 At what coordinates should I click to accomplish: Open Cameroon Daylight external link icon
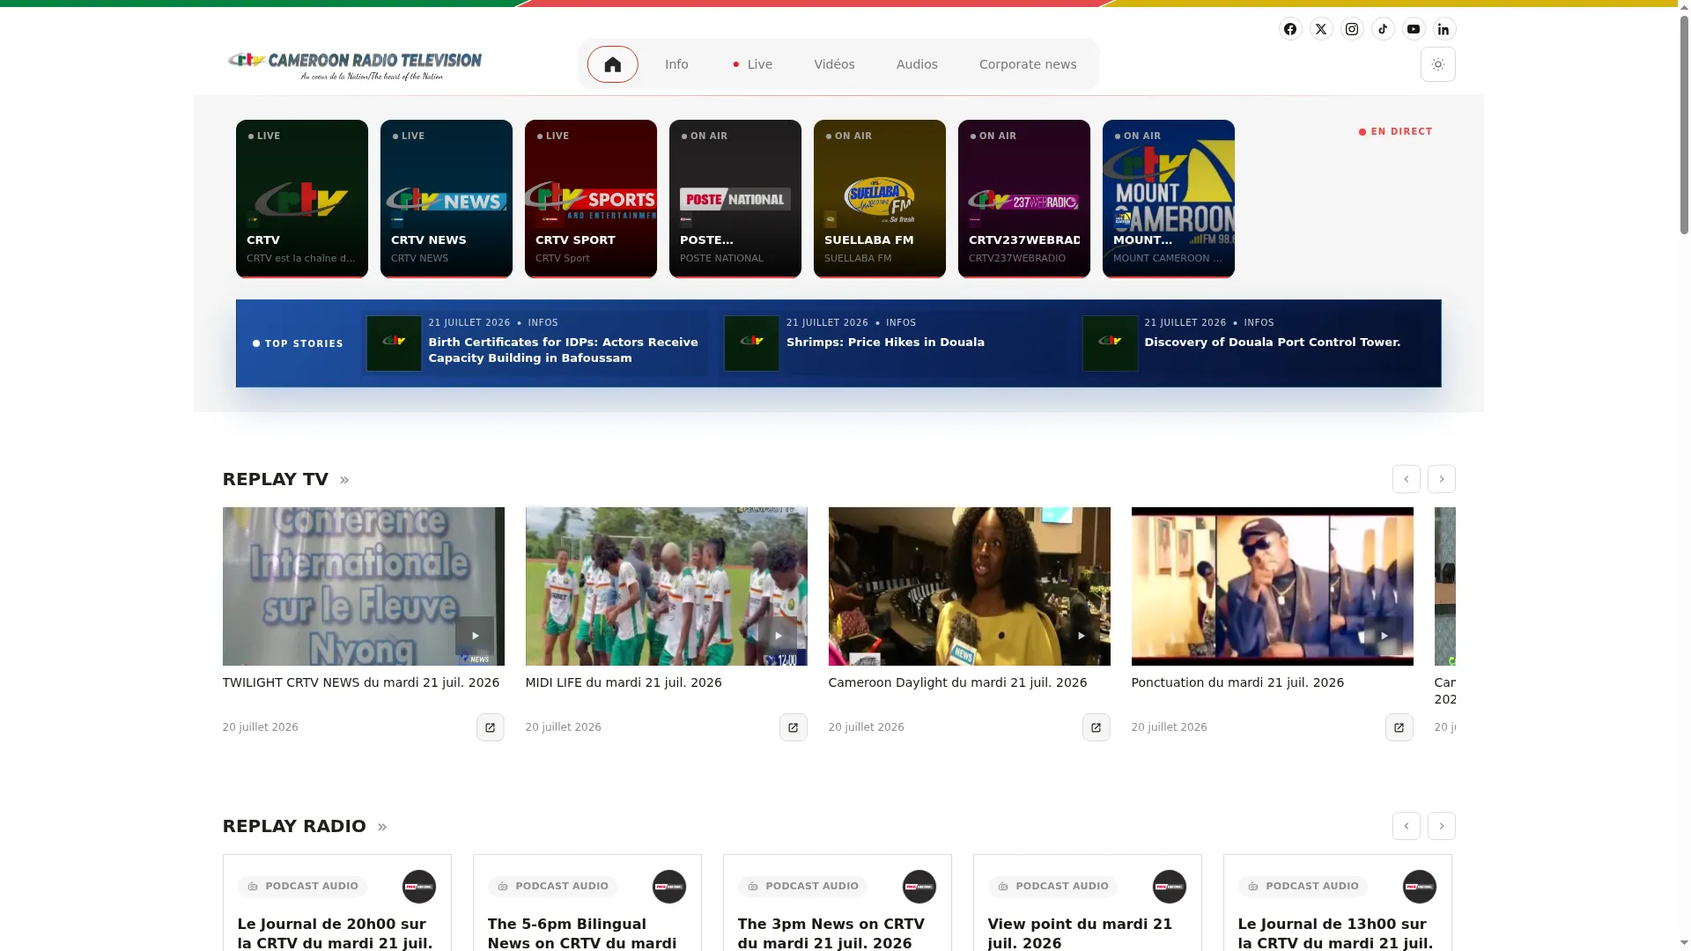point(1097,727)
